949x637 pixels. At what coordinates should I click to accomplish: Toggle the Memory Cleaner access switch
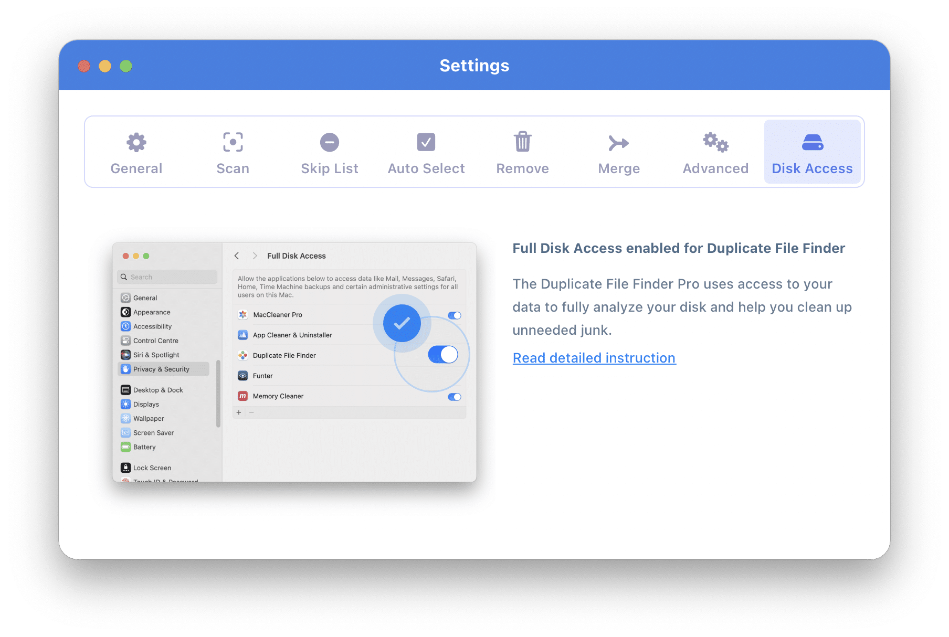pos(455,397)
